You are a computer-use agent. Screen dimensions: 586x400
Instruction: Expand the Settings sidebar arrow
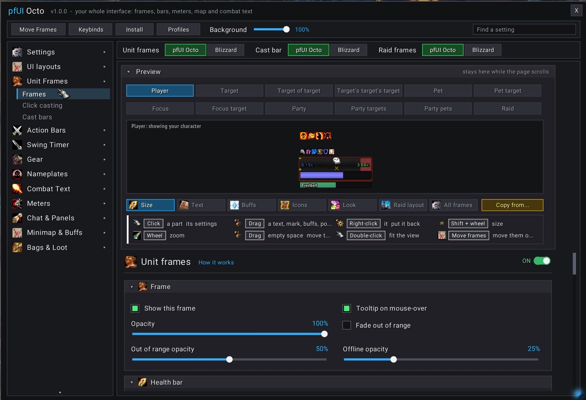(104, 52)
